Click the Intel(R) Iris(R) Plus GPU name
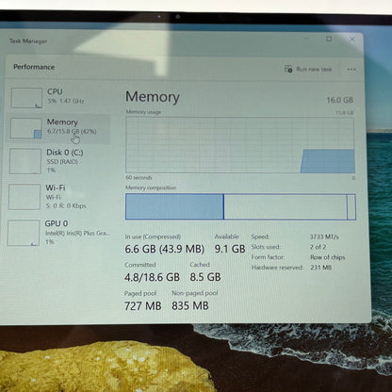Image resolution: width=392 pixels, height=392 pixels. 77,233
